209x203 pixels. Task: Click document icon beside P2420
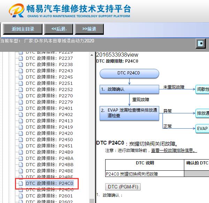click(21, 133)
